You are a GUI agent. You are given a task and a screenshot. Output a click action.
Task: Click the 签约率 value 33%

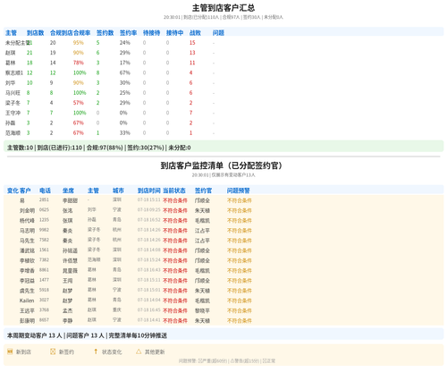coord(125,133)
